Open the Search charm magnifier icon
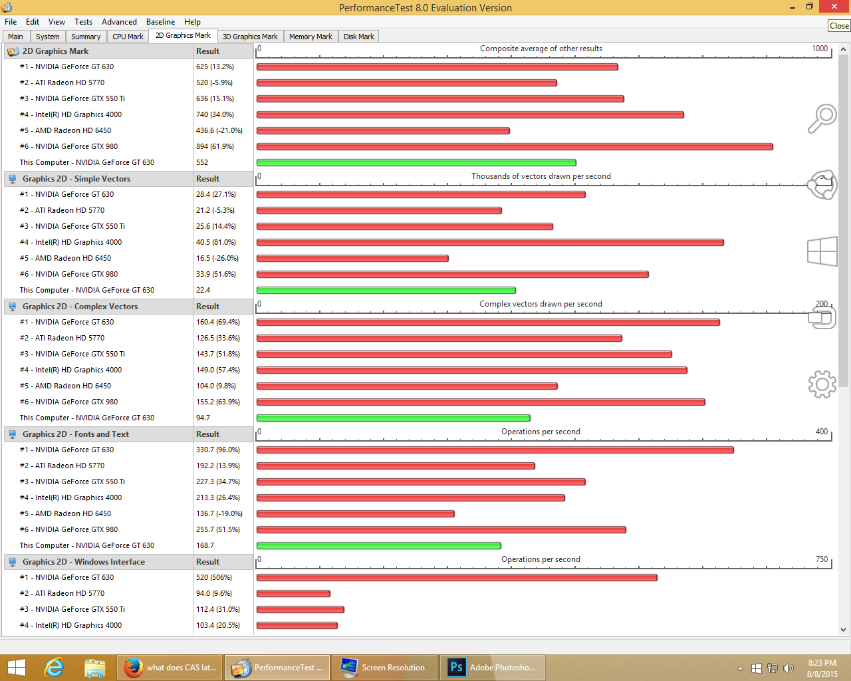 point(822,118)
